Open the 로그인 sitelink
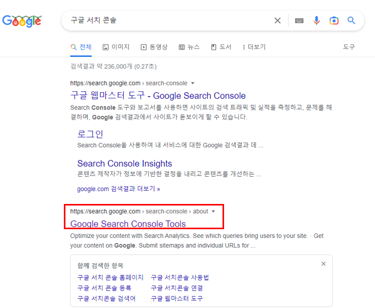Image resolution: width=375 pixels, height=308 pixels. click(90, 134)
